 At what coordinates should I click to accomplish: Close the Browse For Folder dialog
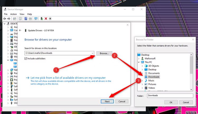[x=193, y=39]
